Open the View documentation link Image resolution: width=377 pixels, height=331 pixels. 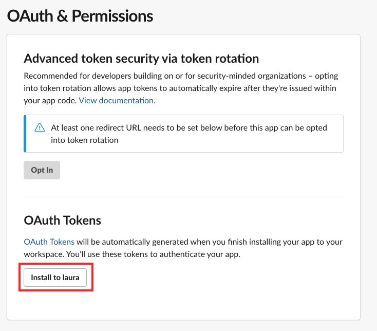[117, 101]
